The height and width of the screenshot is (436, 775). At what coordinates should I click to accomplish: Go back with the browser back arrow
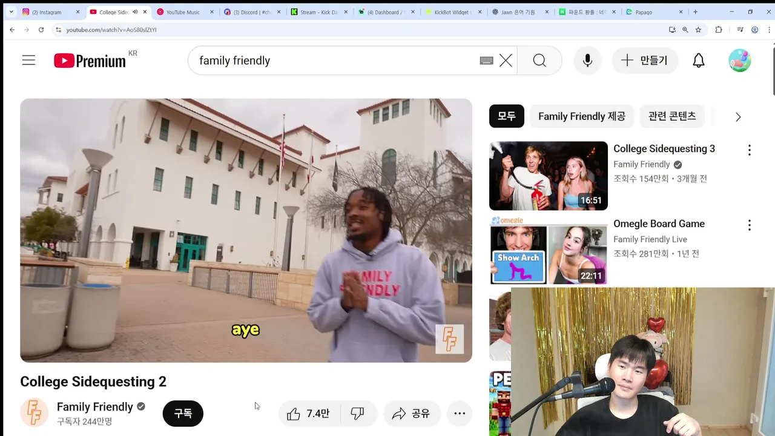[x=12, y=30]
